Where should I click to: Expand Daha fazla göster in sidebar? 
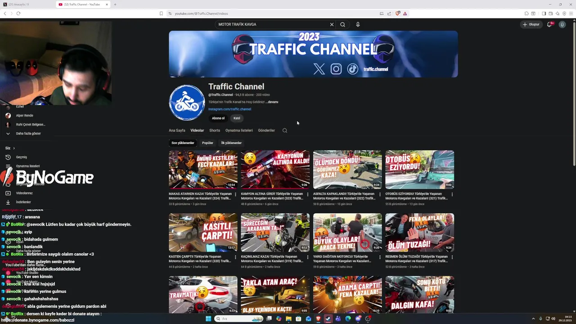pyautogui.click(x=28, y=134)
